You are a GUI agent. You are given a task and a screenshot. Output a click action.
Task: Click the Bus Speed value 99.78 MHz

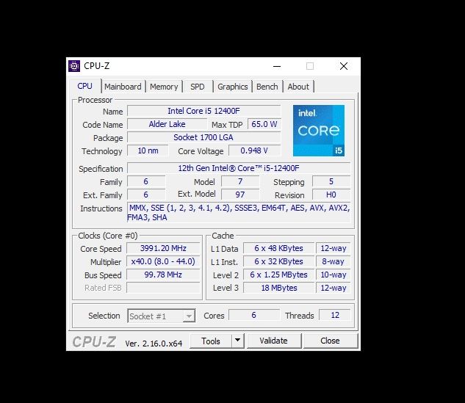click(x=163, y=275)
